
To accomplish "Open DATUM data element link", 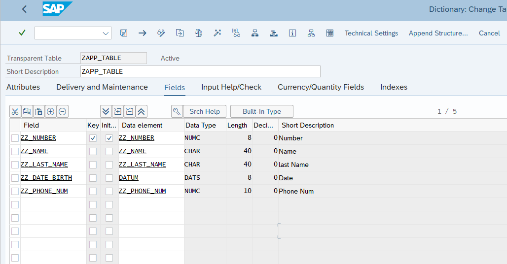I will click(129, 178).
